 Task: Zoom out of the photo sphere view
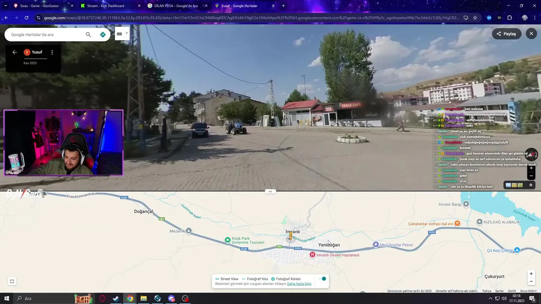click(x=531, y=176)
